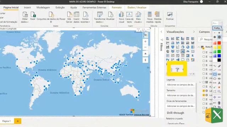The image size is (227, 127).
Task: Switch to the Inserir ribbon tab
Action: point(27,7)
